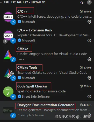Image resolution: width=94 pixels, height=122 pixels.
Task: Click the Street Side Software publisher name
Action: pyautogui.click(x=36, y=97)
